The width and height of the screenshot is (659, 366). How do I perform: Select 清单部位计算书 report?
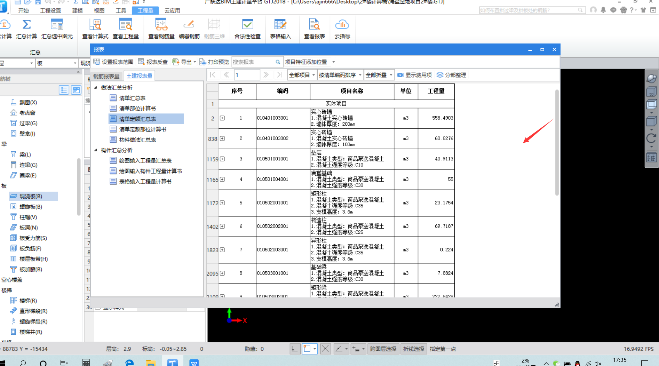(x=137, y=109)
